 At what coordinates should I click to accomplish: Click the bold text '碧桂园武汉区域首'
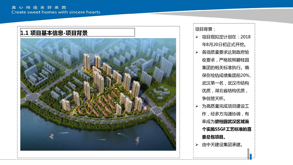(x=232, y=121)
